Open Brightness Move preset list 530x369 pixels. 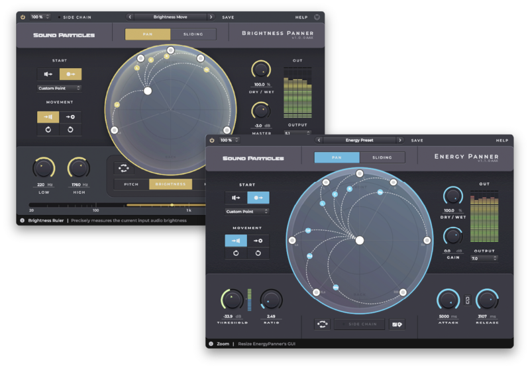[x=170, y=17]
